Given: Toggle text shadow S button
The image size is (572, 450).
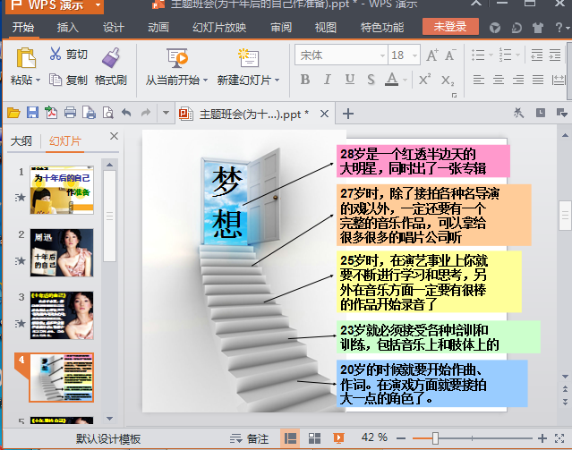Looking at the screenshot, I should [x=371, y=80].
